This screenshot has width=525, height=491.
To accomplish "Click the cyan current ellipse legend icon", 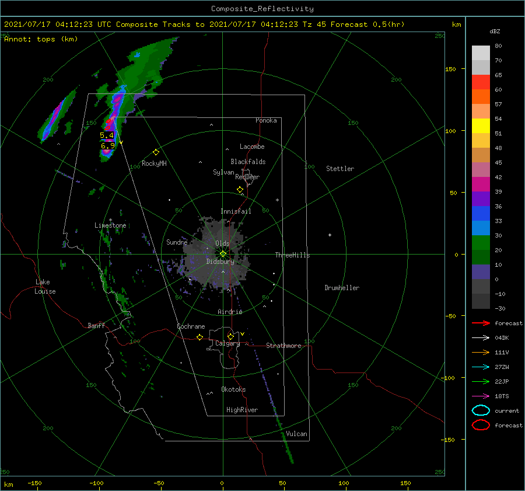I will tap(481, 410).
